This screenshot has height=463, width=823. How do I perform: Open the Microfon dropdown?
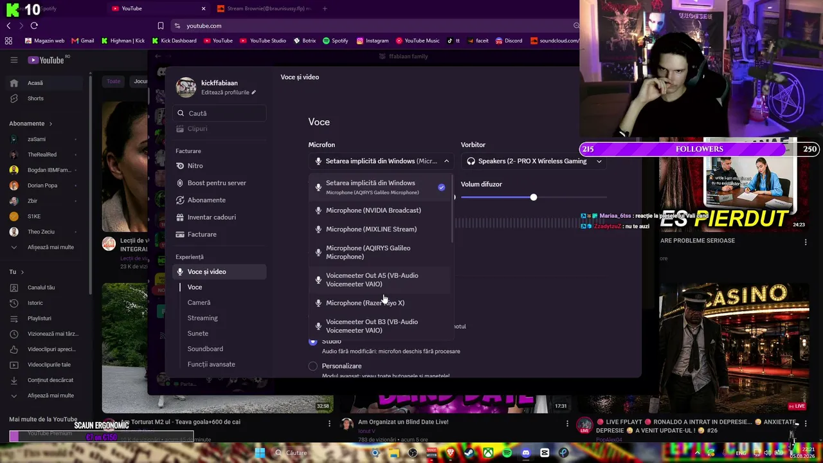click(x=381, y=161)
